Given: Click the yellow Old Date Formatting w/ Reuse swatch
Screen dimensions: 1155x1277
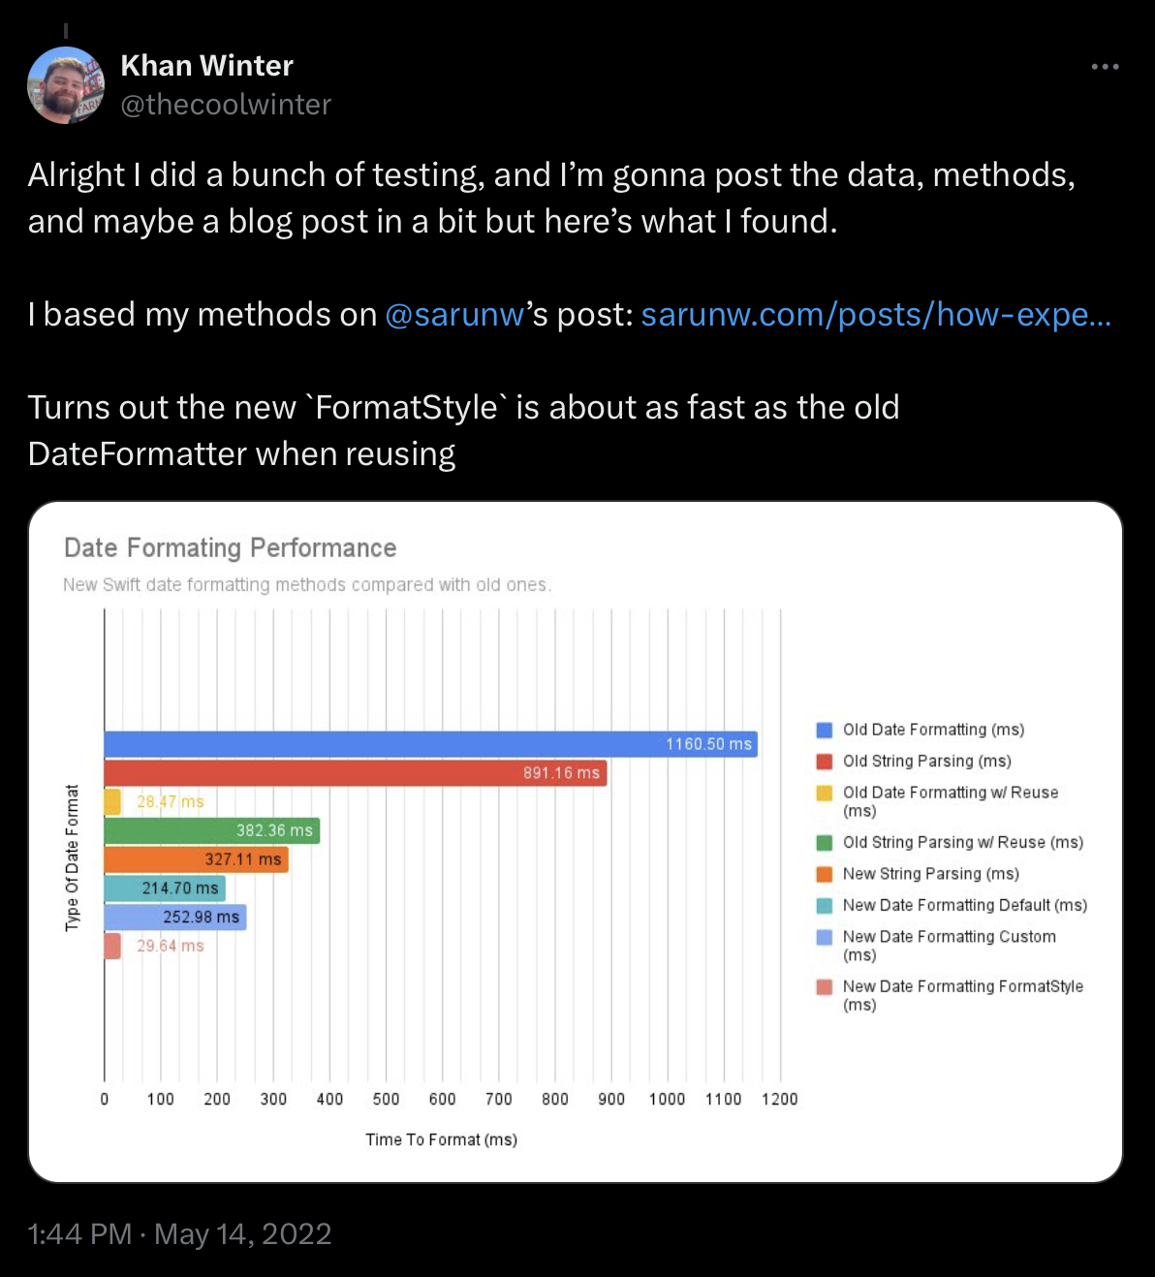Looking at the screenshot, I should coord(825,794).
